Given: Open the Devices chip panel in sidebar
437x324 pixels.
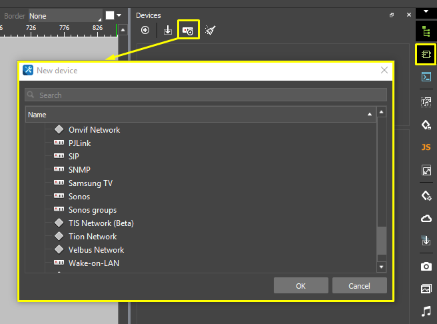Looking at the screenshot, I should click(426, 54).
